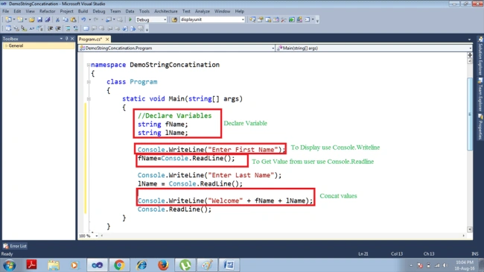Image resolution: width=484 pixels, height=272 pixels.
Task: Click the Decrease Indent icon
Action: pos(50,28)
